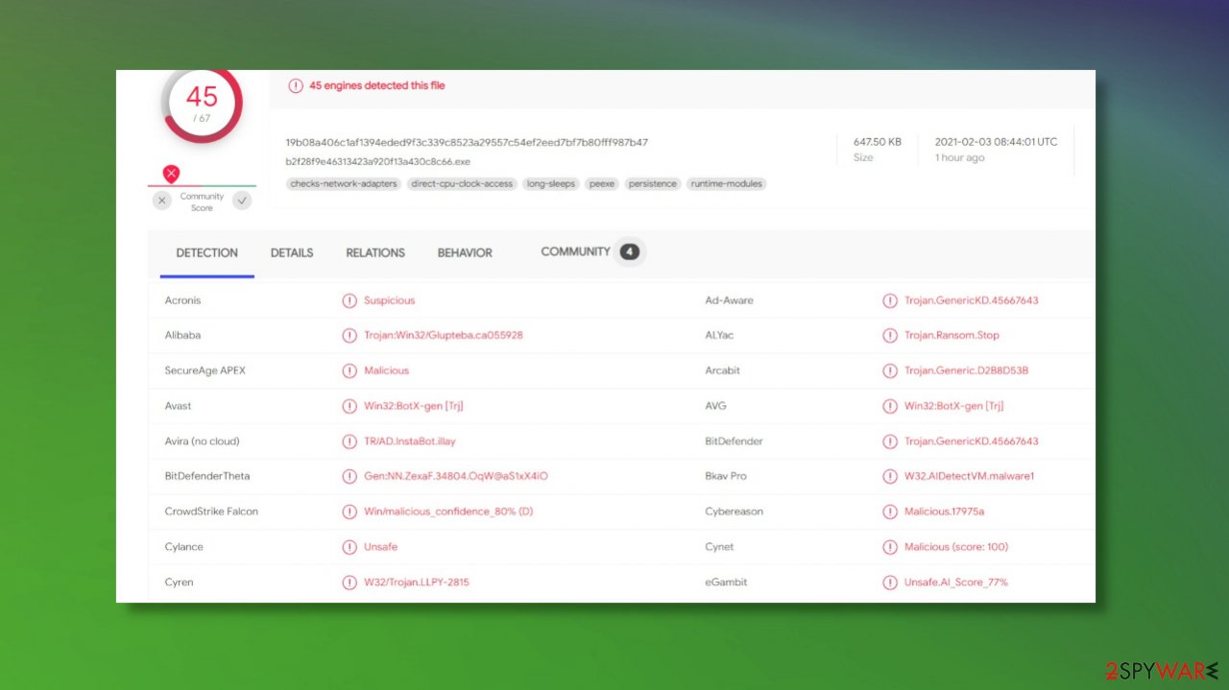Click the '1 hour ago' label
The image size is (1229, 690).
point(960,158)
